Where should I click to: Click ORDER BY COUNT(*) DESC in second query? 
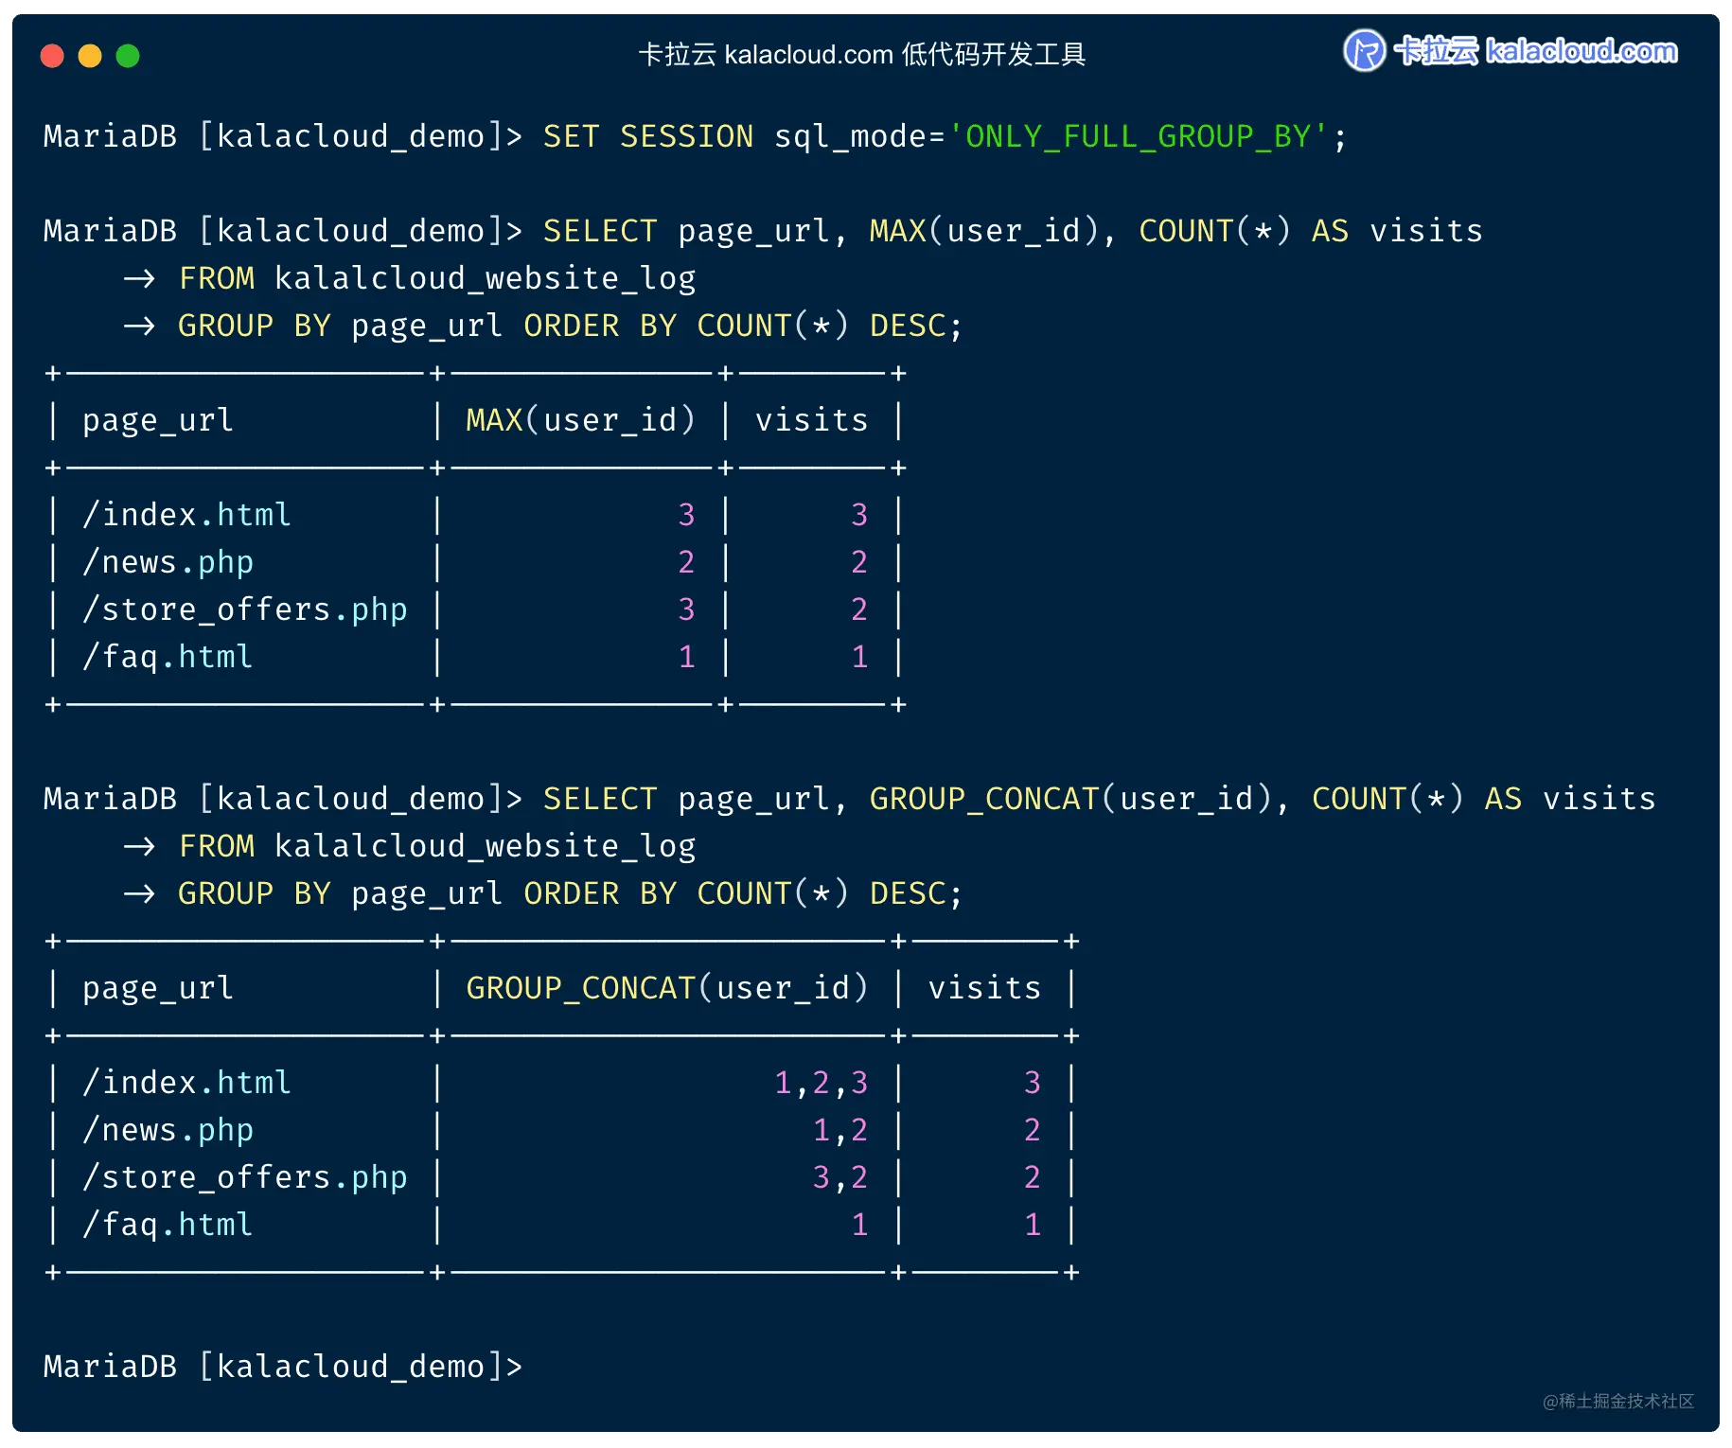(x=743, y=893)
